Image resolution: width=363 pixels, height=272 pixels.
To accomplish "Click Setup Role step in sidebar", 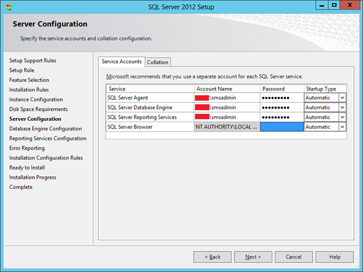I will [x=22, y=70].
